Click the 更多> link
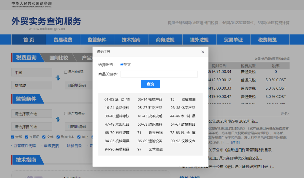 pos(285,114)
